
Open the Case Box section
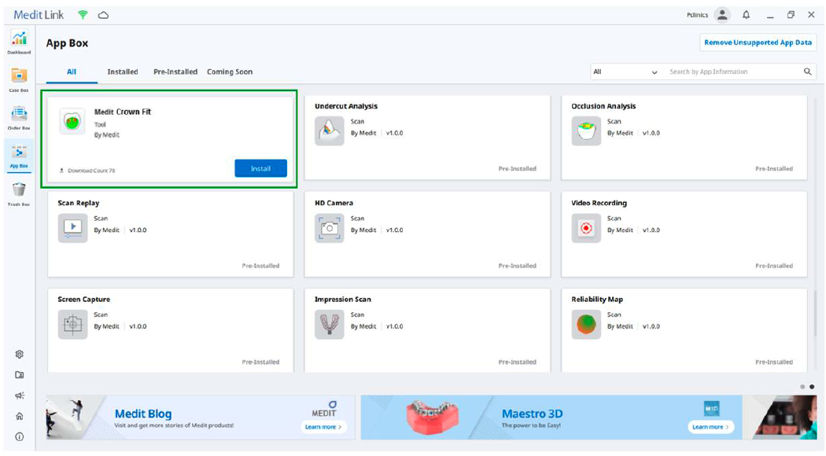tap(19, 80)
